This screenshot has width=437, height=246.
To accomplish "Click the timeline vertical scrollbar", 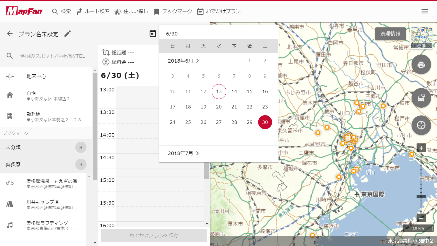I will tap(207, 170).
